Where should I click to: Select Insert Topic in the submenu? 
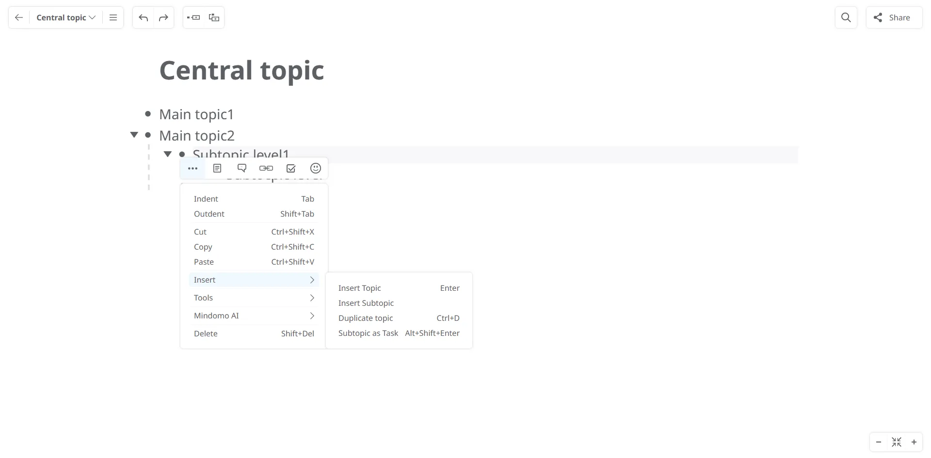pyautogui.click(x=399, y=288)
